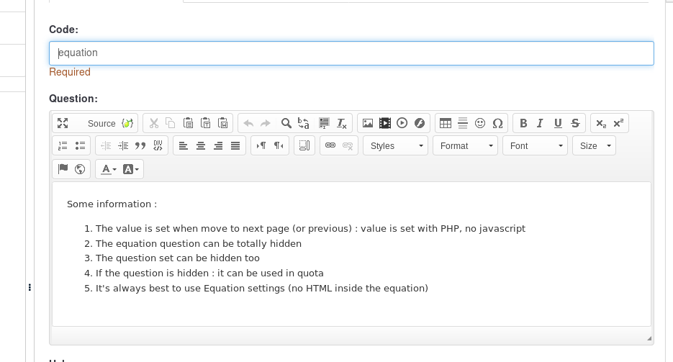Toggle bold formatting
This screenshot has width=673, height=362.
pos(523,123)
